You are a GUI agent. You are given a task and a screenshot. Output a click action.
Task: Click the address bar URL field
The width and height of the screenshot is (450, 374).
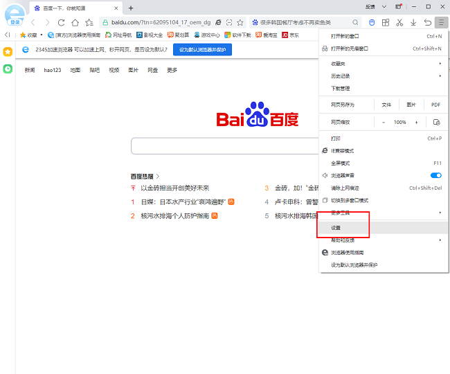pyautogui.click(x=161, y=22)
